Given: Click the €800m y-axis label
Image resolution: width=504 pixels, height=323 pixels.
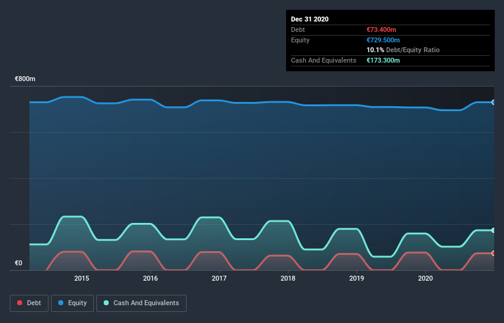Looking at the screenshot, I should (x=25, y=79).
